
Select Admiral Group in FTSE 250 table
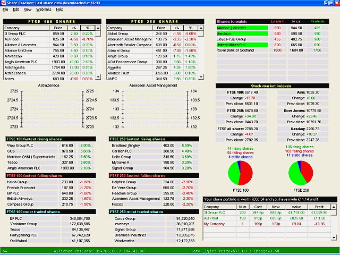coord(152,50)
